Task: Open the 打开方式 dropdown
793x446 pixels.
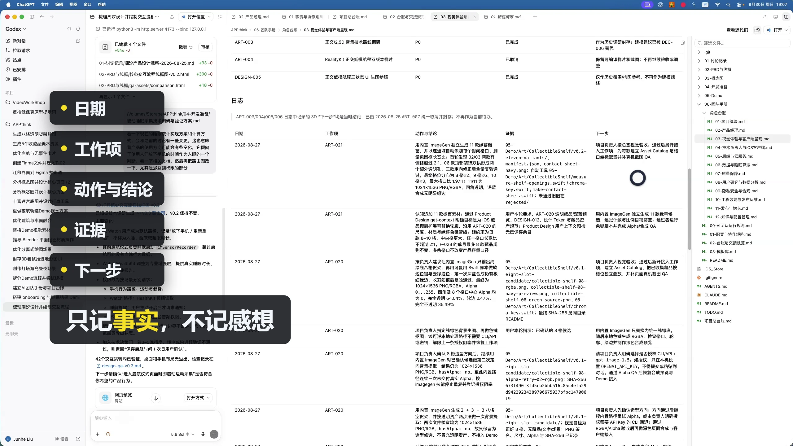Action: [x=198, y=398]
